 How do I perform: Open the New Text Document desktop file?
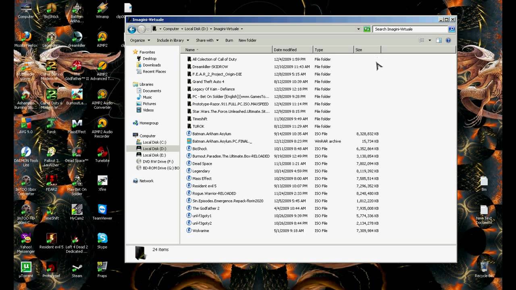(484, 215)
